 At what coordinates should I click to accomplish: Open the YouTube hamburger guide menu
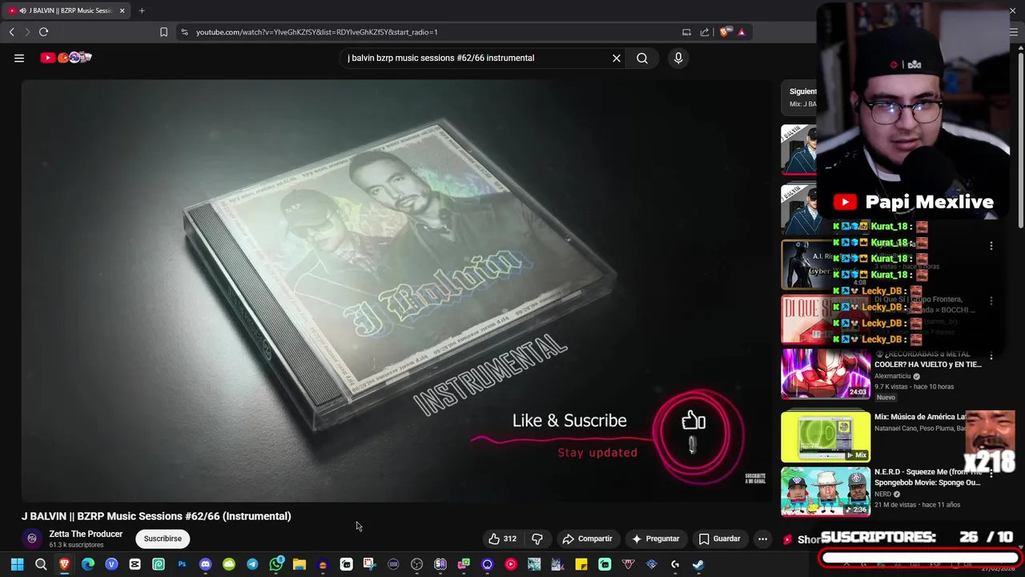19,58
